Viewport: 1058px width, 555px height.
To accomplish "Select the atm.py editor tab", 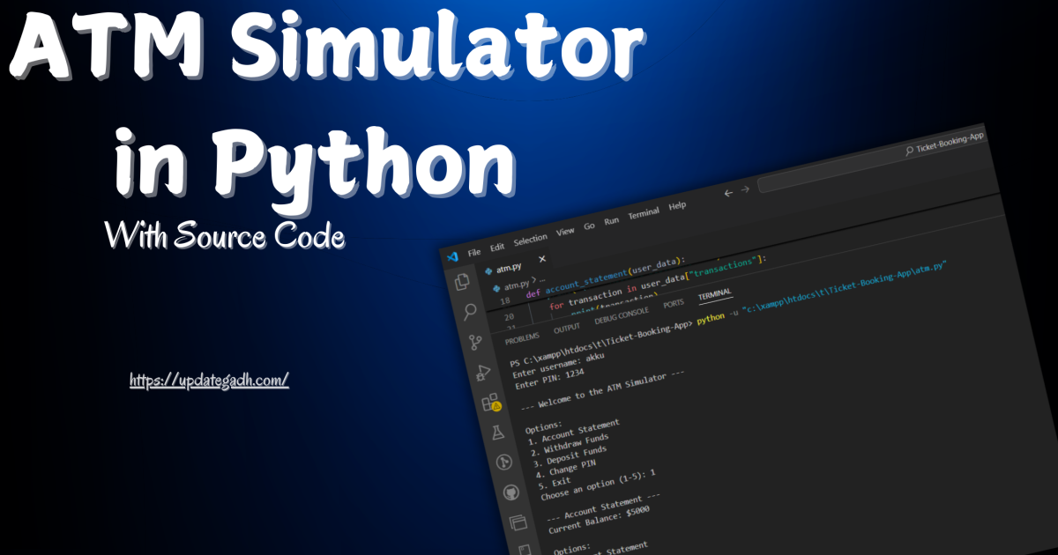I will pos(508,267).
